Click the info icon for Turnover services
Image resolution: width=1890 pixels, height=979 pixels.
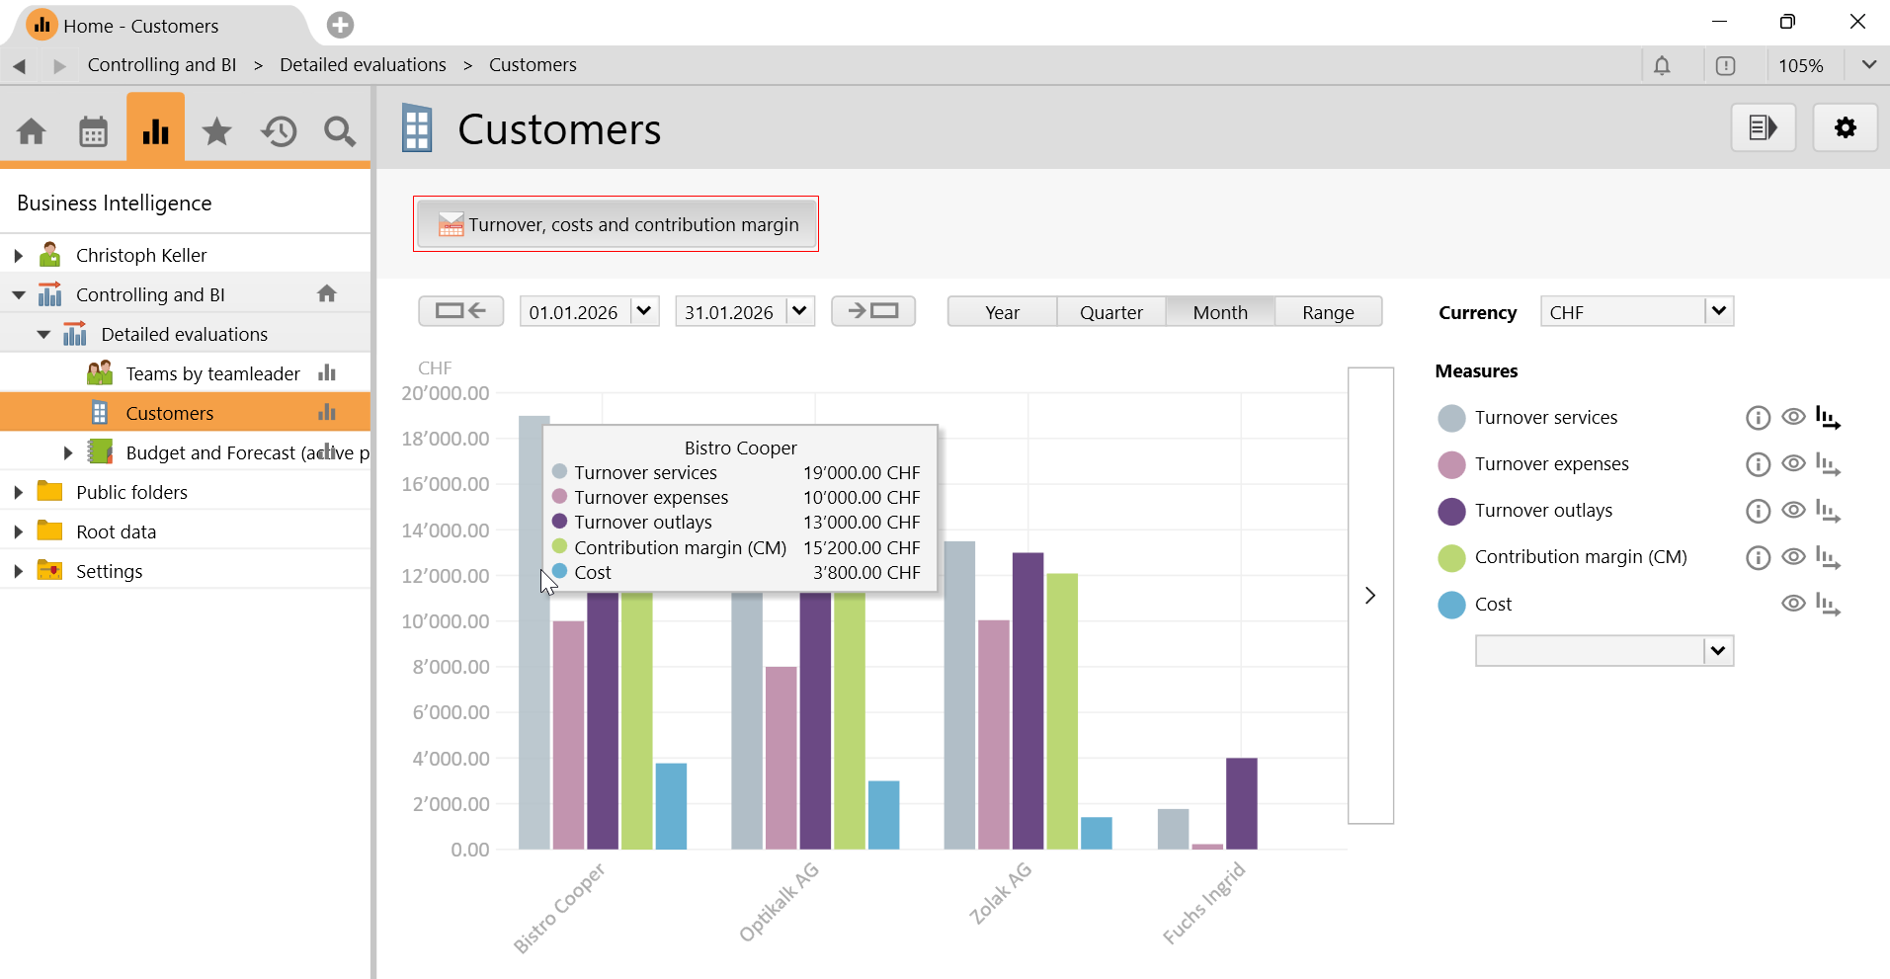pyautogui.click(x=1758, y=418)
